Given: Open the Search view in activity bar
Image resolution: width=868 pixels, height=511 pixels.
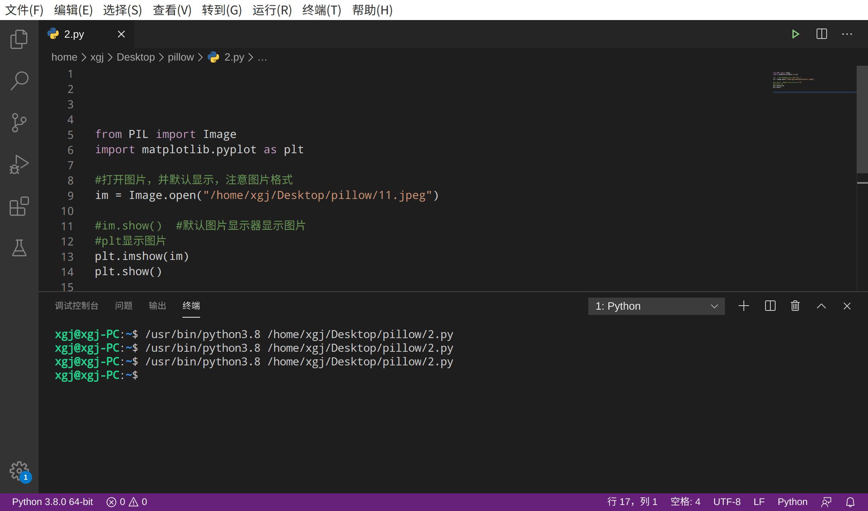Looking at the screenshot, I should click(19, 81).
